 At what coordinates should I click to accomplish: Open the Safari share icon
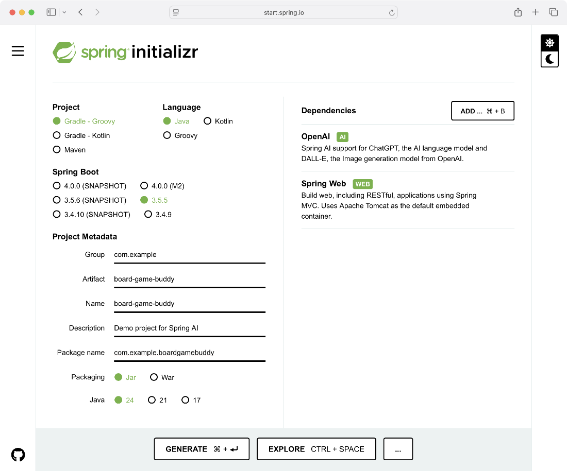pos(518,12)
